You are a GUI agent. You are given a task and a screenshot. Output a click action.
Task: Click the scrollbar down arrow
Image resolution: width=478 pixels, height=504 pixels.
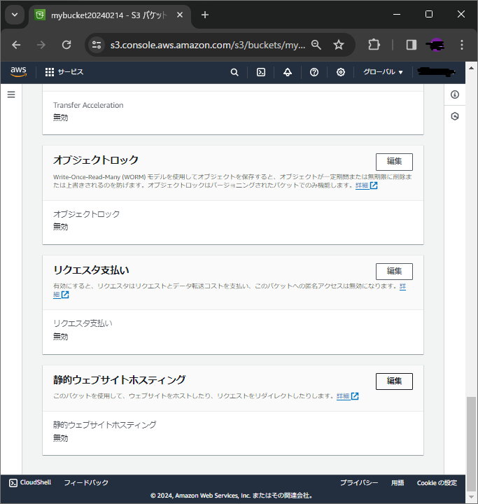coord(471,496)
